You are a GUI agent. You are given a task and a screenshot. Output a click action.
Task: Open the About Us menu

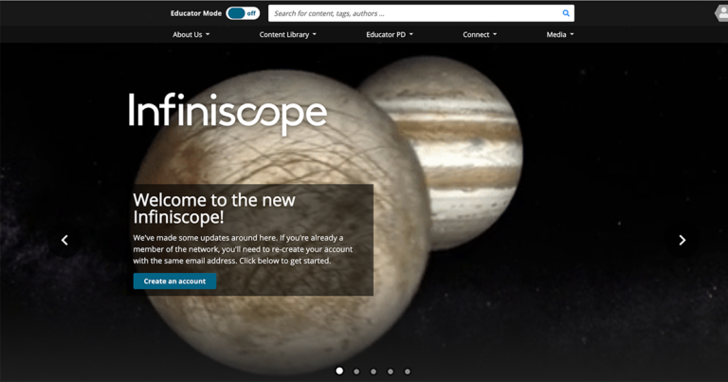click(191, 35)
